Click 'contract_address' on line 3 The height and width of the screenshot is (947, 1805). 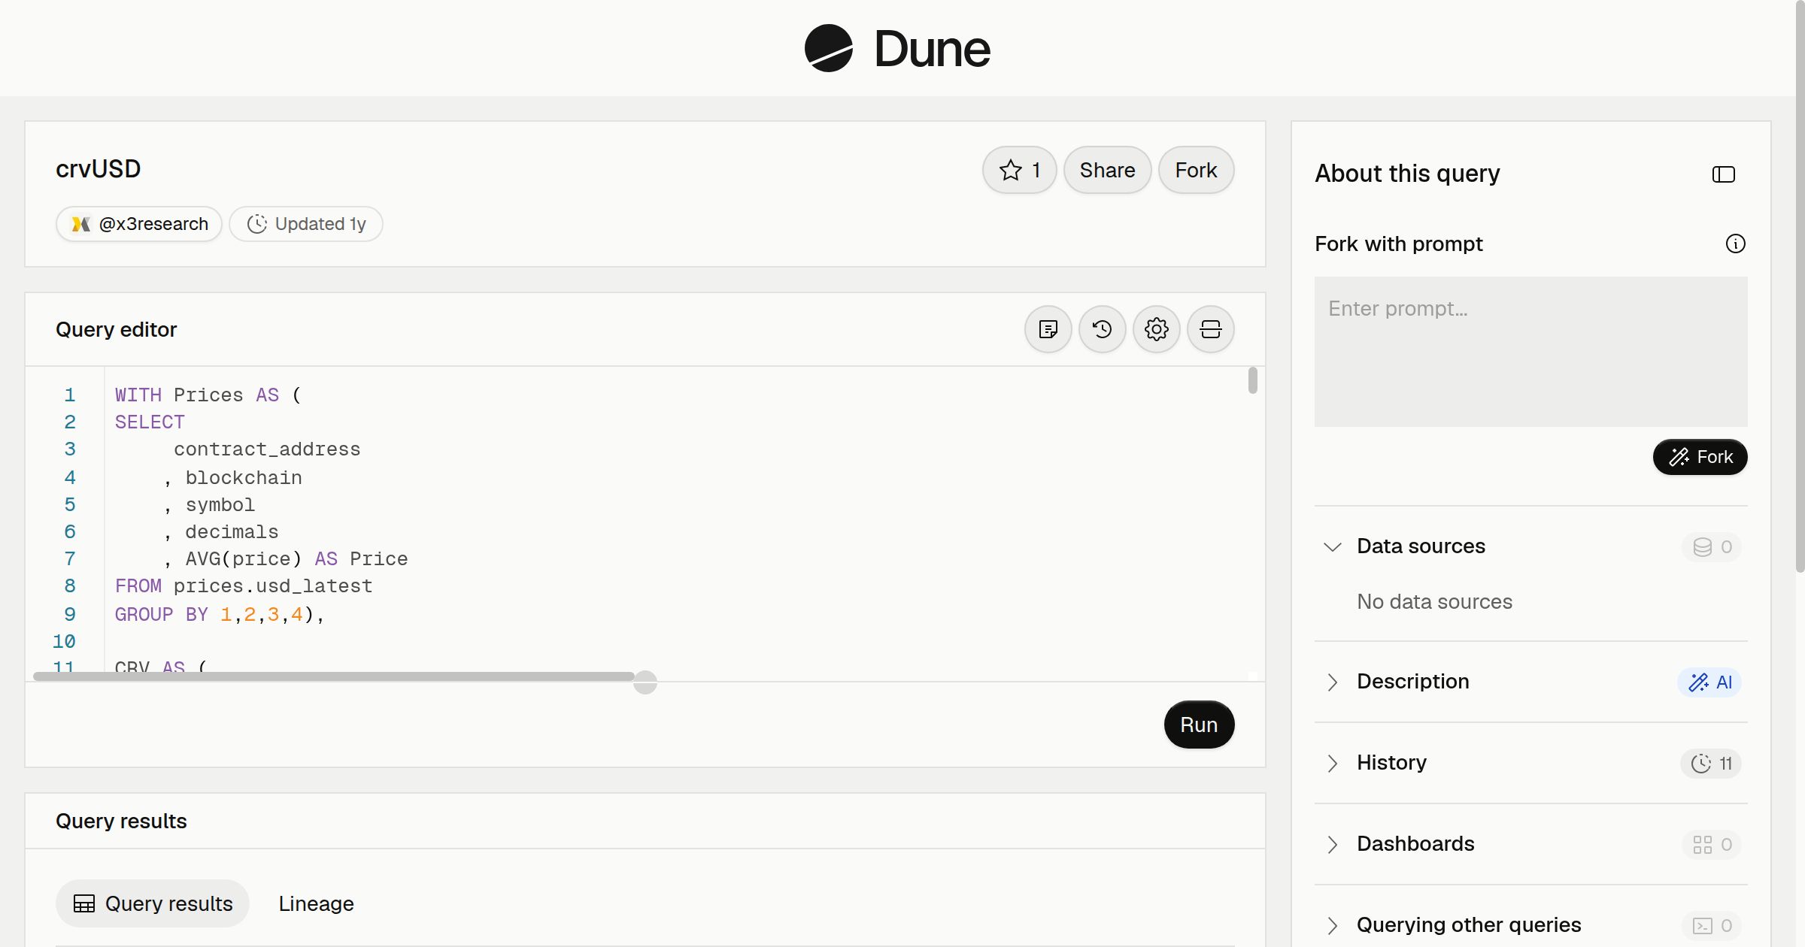tap(267, 449)
